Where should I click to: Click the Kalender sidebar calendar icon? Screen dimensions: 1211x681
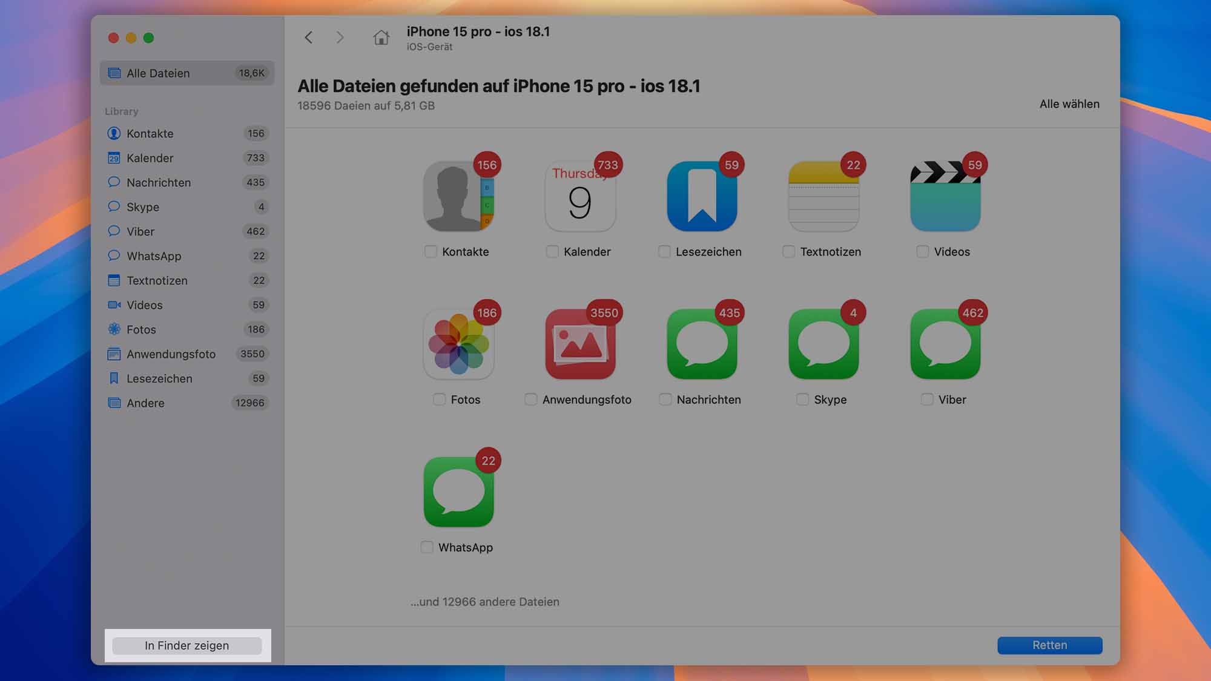[x=114, y=158]
